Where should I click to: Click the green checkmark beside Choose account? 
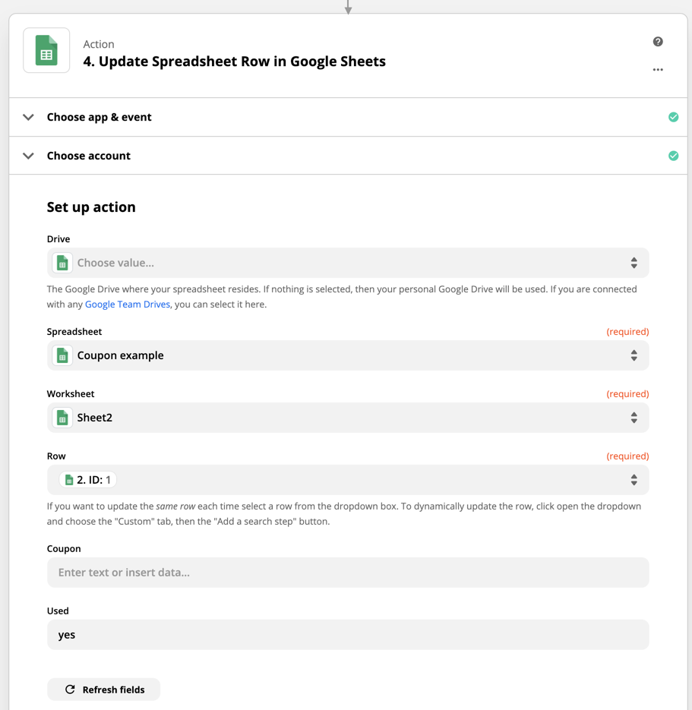[x=673, y=156]
